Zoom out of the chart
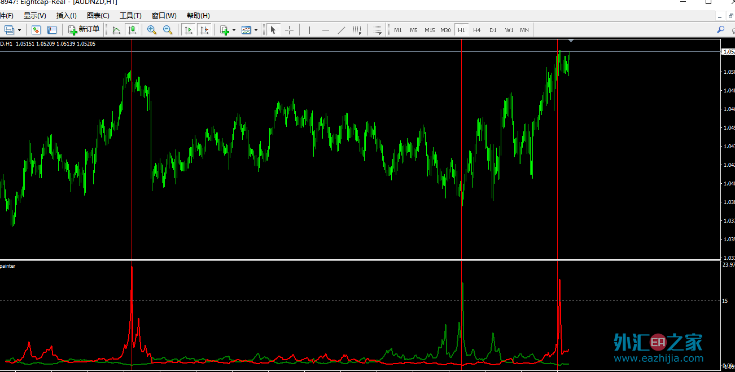This screenshot has height=372, width=735. (168, 30)
